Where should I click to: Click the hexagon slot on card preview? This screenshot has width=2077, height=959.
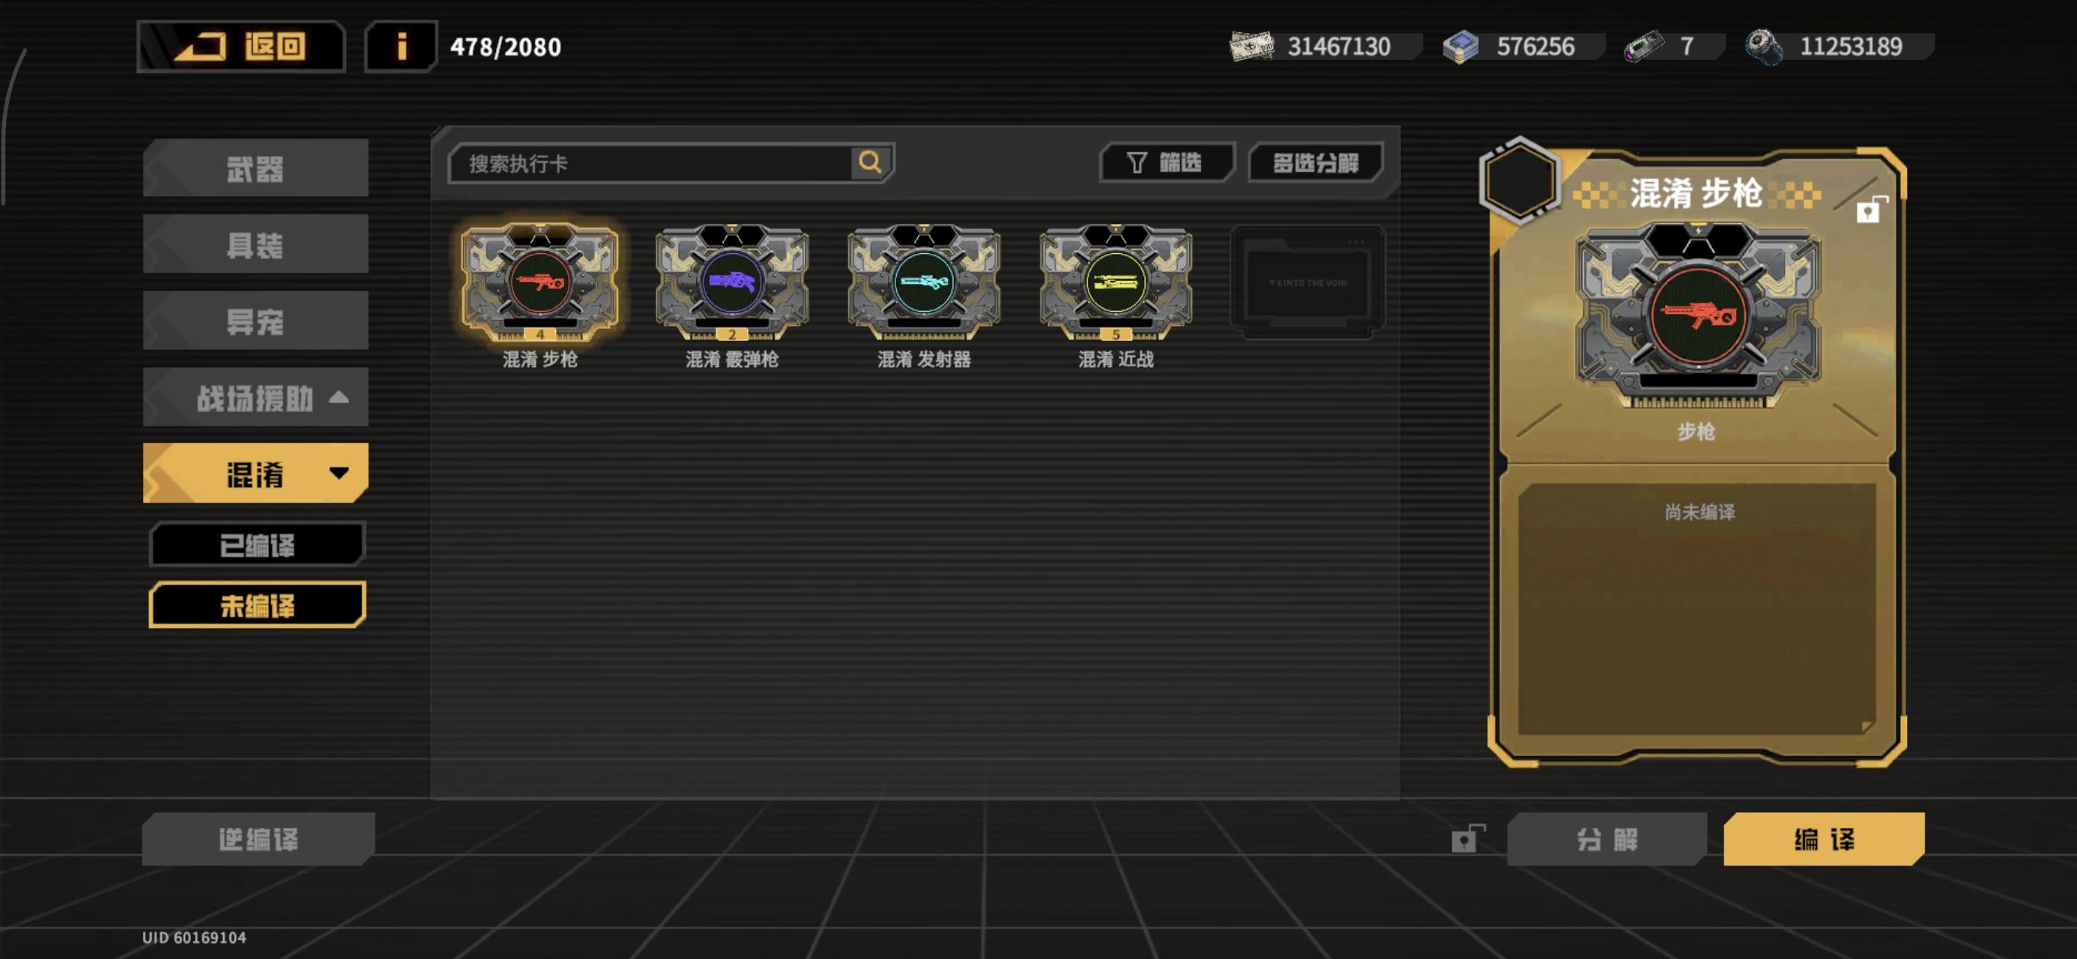tap(1518, 179)
